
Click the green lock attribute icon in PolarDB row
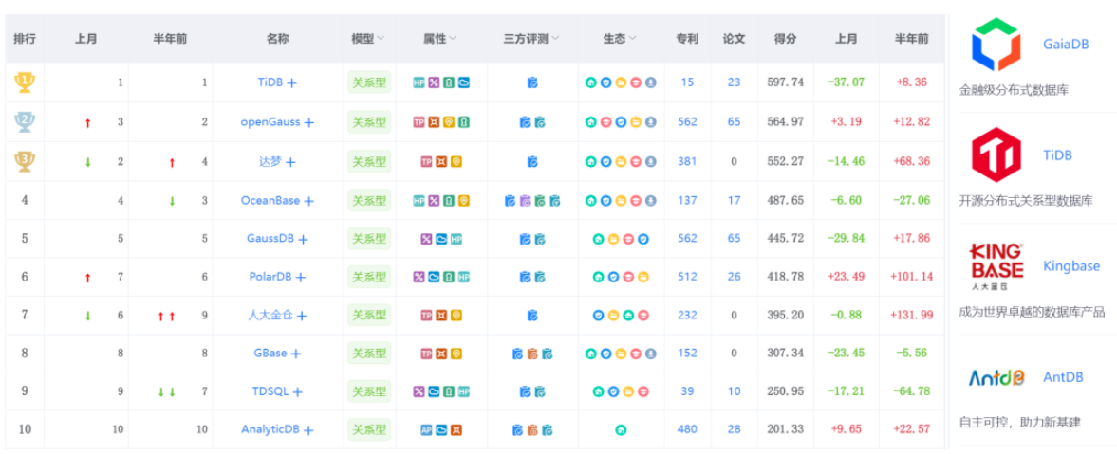pos(449,277)
